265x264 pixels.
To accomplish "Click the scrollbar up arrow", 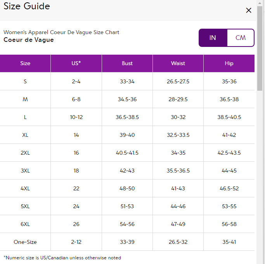I will [260, 3].
